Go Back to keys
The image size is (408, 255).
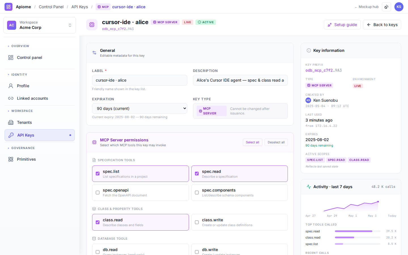[382, 25]
